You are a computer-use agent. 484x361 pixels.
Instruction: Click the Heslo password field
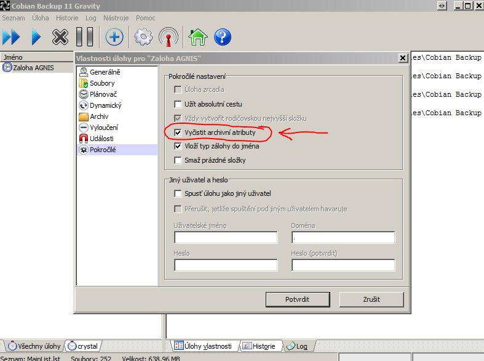tap(226, 265)
